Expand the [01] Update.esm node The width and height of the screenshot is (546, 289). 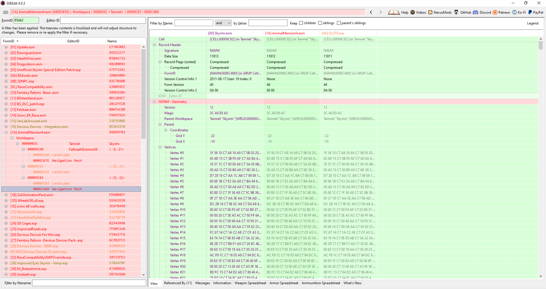pyautogui.click(x=6, y=47)
